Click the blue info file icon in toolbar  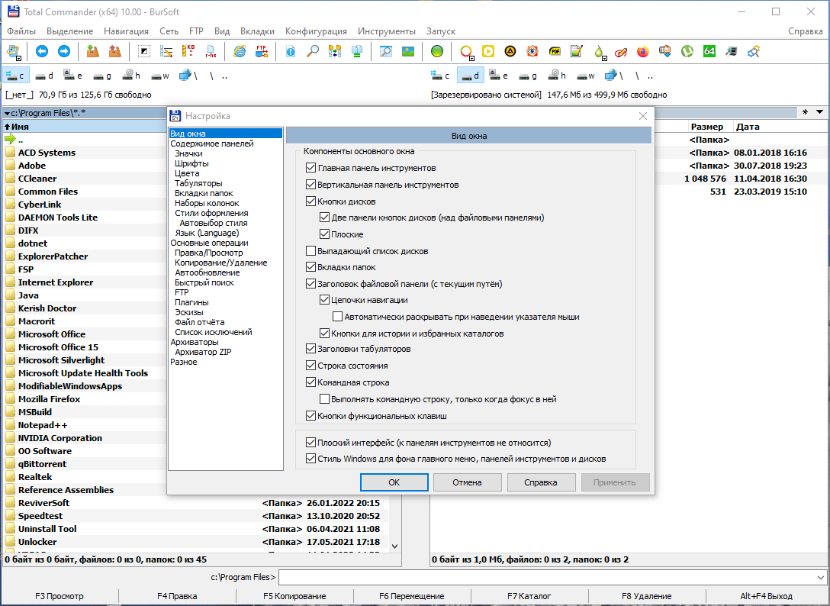pos(291,51)
